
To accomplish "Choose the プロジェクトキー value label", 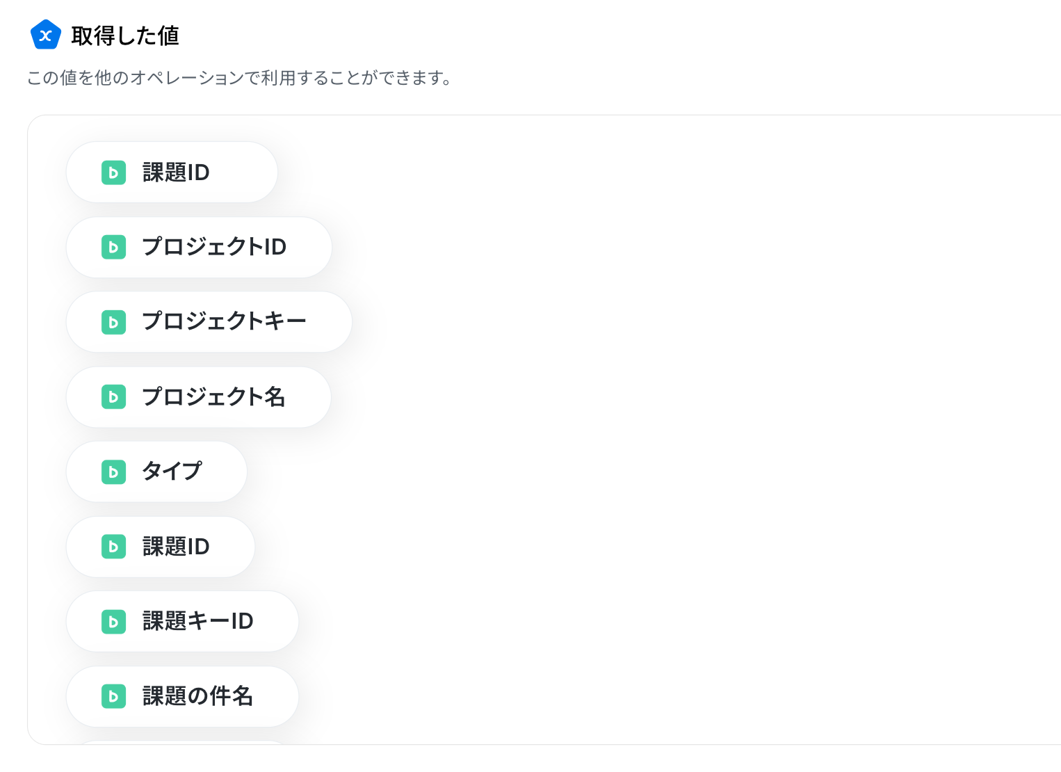I will tap(224, 321).
